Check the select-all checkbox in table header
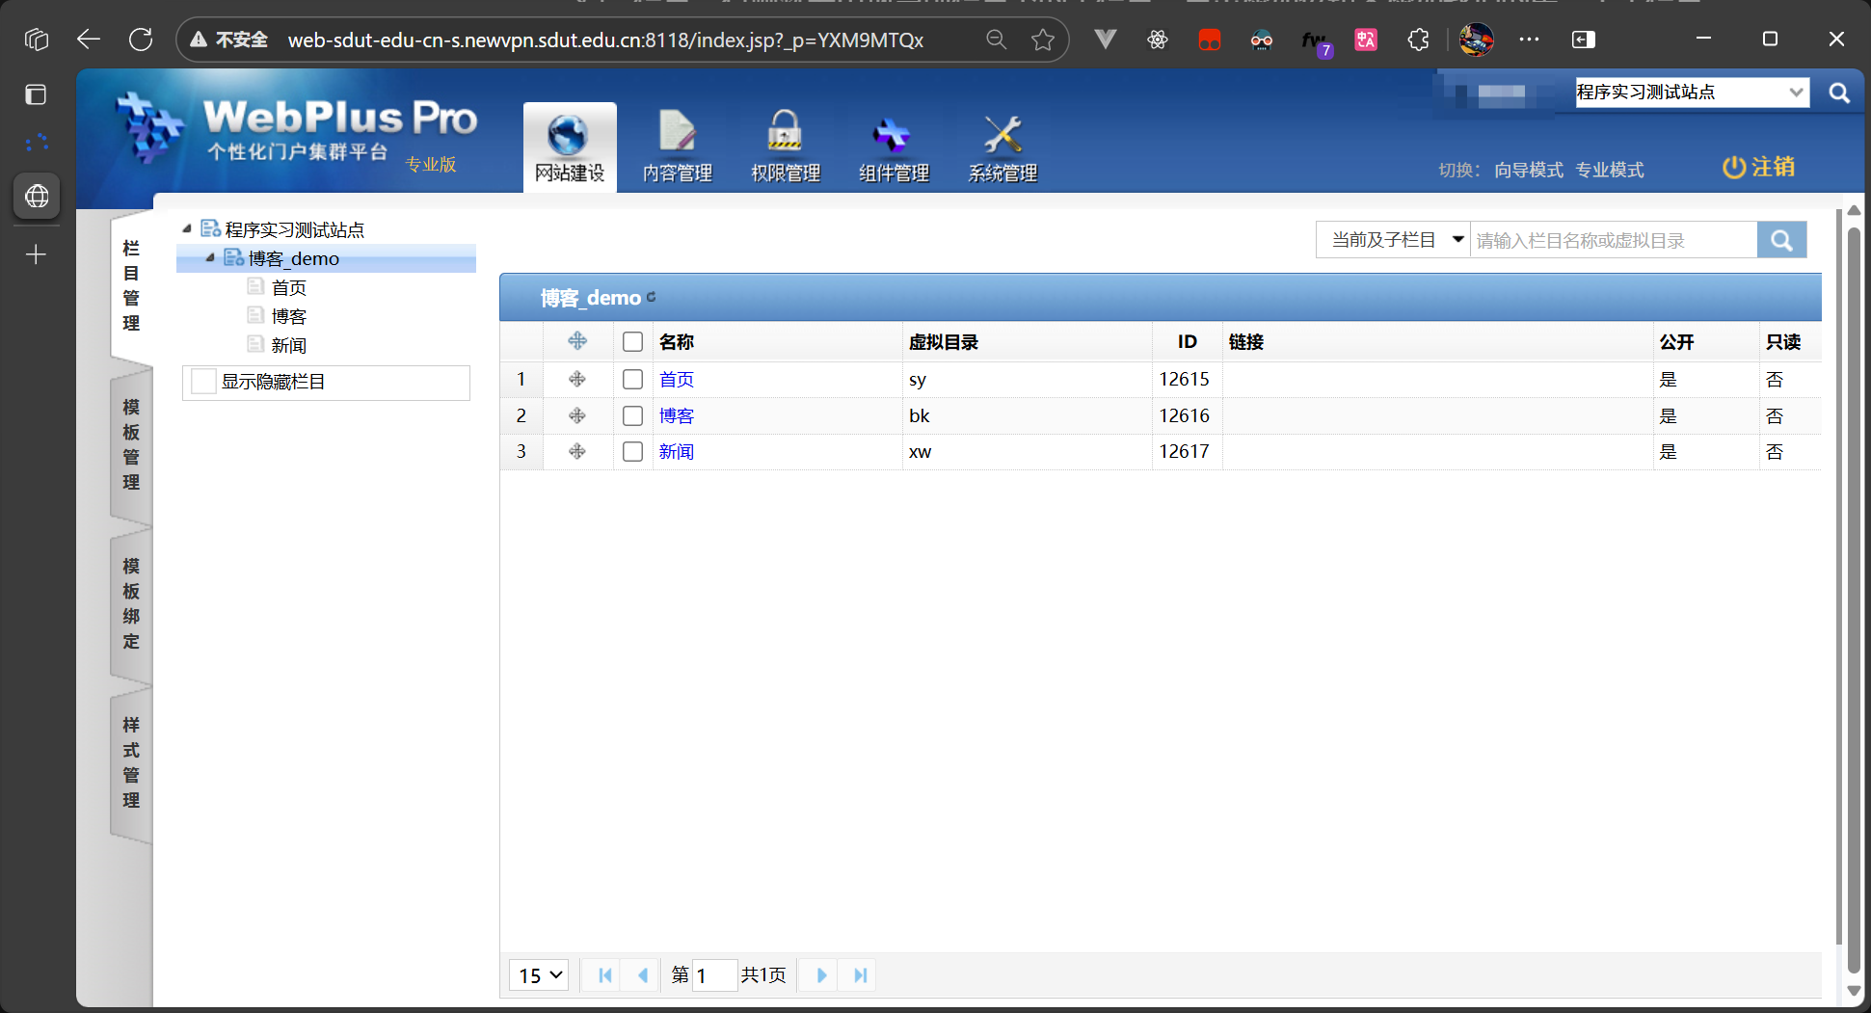Image resolution: width=1871 pixels, height=1013 pixels. (632, 341)
